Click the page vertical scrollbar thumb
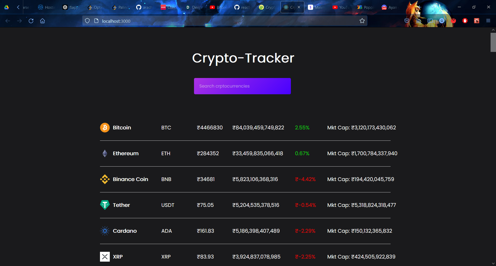Screen dimensions: 496x266 [x=493, y=42]
